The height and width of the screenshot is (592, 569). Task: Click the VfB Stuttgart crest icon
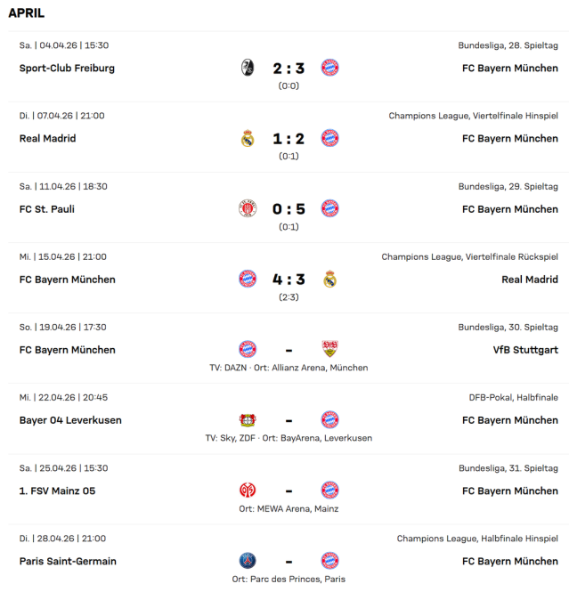329,349
